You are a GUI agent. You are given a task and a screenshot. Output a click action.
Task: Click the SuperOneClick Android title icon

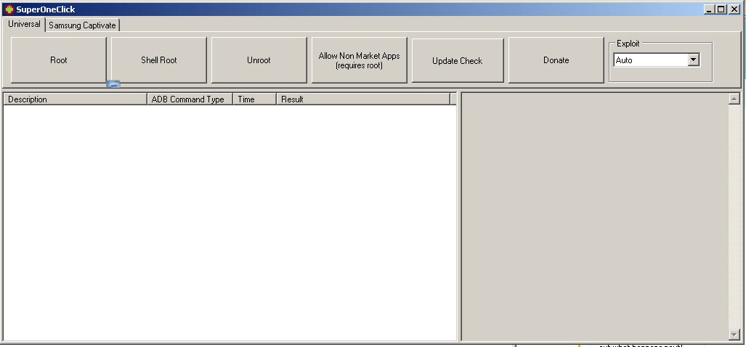(9, 9)
